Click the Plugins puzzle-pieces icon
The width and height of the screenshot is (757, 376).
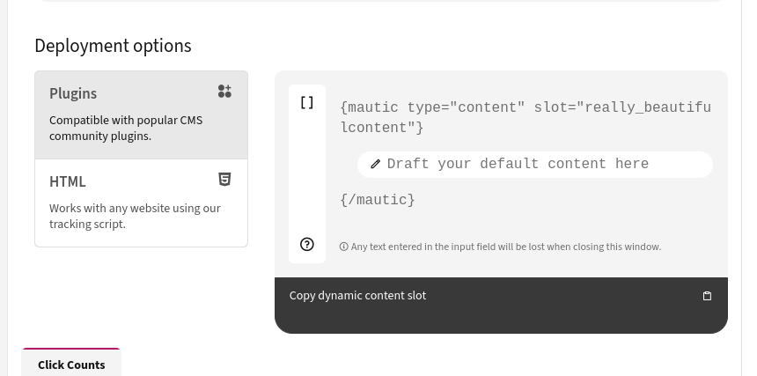224,92
